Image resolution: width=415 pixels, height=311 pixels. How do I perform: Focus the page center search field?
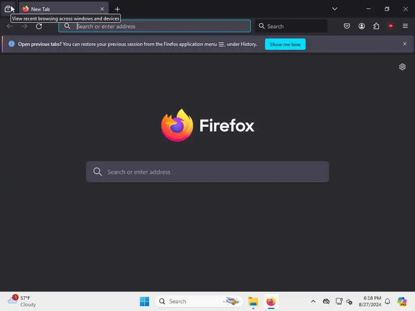207,172
